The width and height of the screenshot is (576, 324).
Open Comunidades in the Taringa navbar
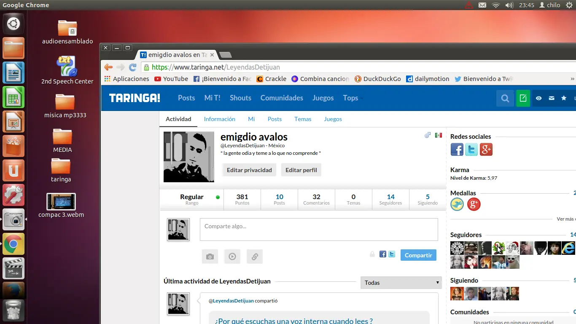pos(282,98)
